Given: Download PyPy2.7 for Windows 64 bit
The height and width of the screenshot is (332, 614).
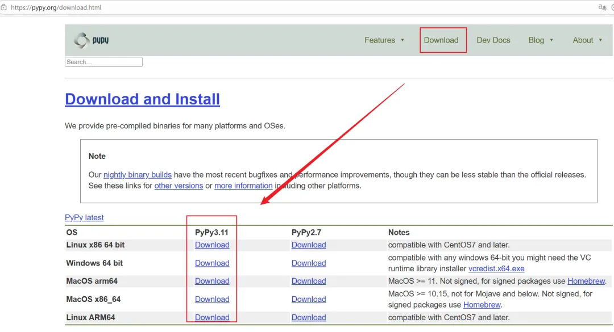Looking at the screenshot, I should click(x=309, y=263).
